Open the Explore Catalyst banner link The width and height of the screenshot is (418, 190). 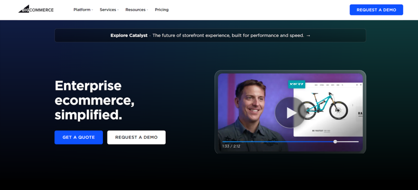(x=210, y=35)
